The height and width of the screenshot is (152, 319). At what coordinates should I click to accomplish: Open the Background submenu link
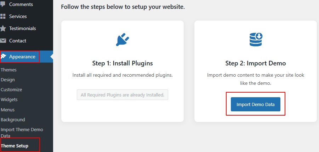[13, 119]
